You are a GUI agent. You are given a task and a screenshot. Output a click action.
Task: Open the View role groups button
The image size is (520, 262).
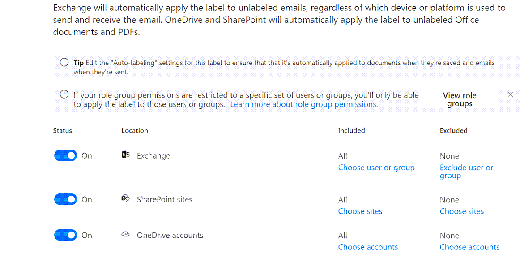point(460,99)
